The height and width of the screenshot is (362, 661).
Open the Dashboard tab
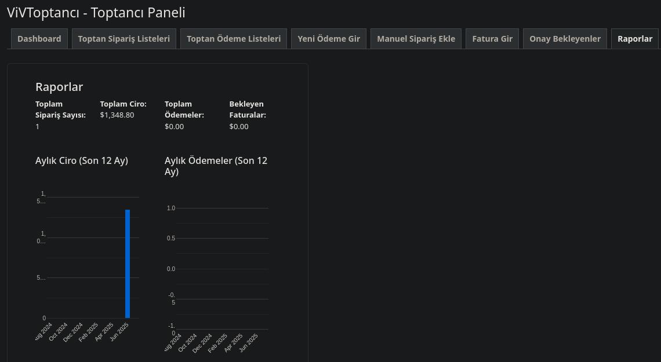(x=39, y=39)
